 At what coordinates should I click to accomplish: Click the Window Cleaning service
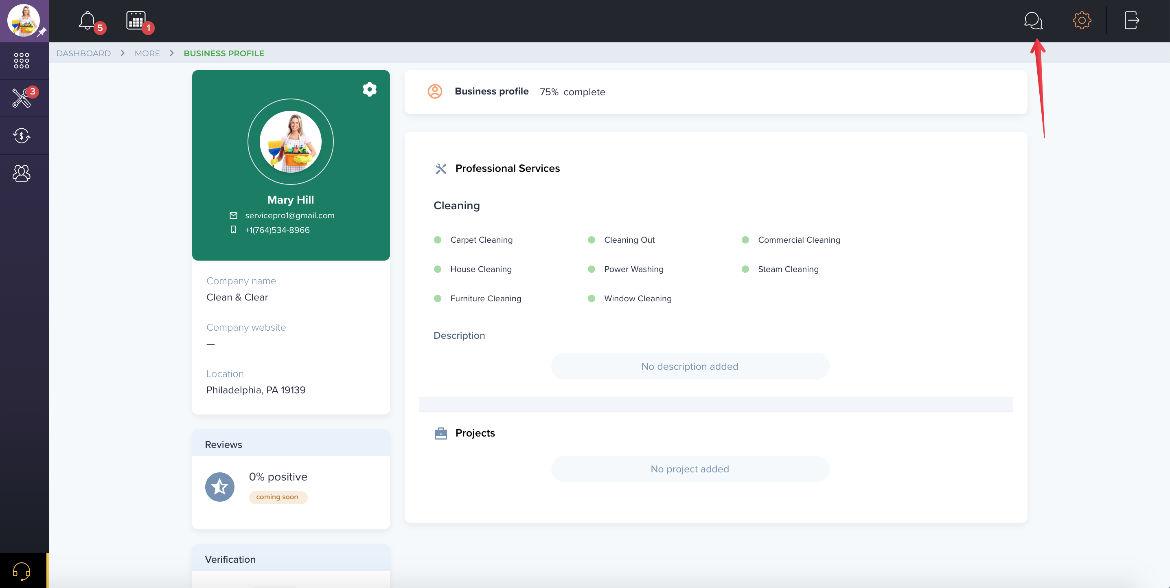[638, 298]
